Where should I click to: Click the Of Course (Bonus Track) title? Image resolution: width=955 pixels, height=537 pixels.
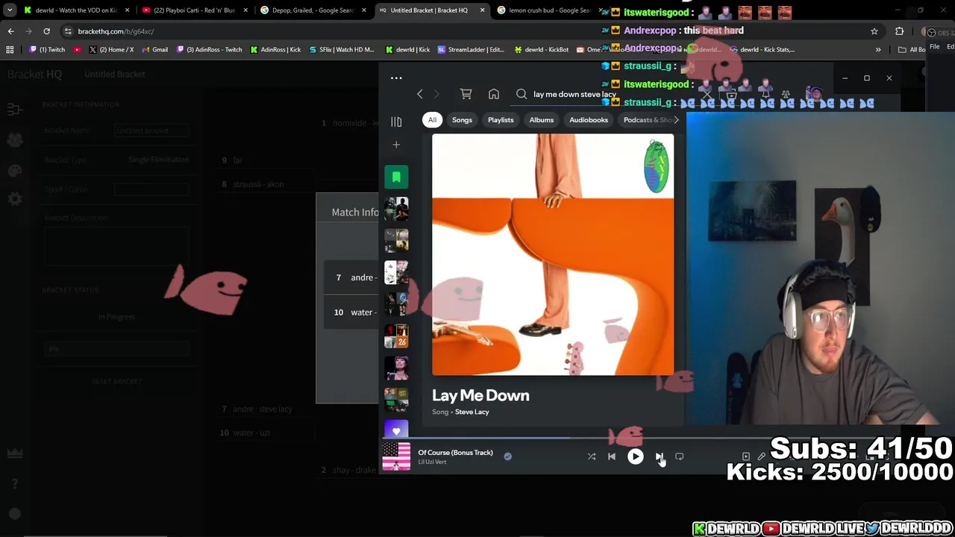pos(455,452)
